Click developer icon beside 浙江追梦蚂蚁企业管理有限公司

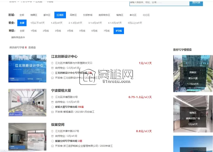tap(52, 146)
